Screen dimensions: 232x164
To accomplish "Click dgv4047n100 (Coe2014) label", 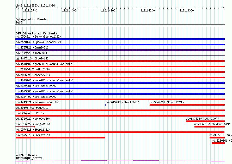I will point(32,58).
